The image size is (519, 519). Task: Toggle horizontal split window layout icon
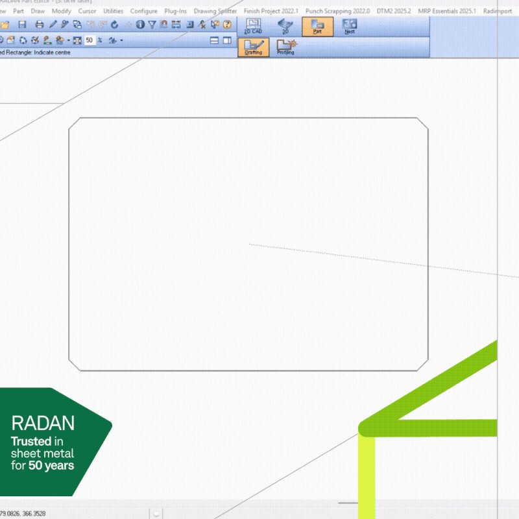coord(215,40)
